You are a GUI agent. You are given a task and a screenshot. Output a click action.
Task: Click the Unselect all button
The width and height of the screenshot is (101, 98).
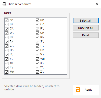[x=86, y=28]
